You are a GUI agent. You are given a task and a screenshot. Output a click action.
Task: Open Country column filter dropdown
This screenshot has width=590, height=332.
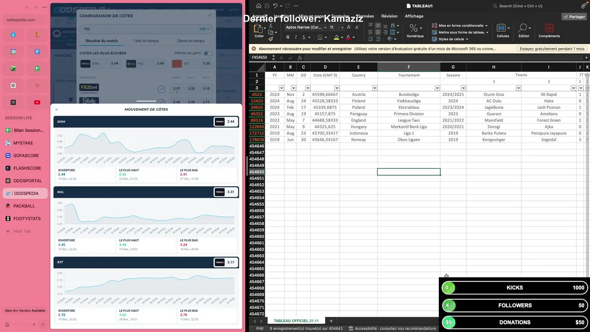pyautogui.click(x=374, y=88)
